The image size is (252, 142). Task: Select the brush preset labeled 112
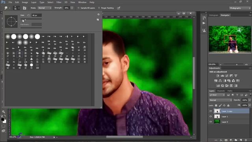[20, 60]
